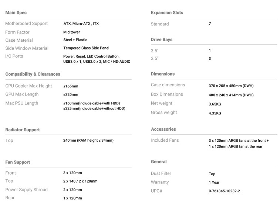Click the CPU Cooler Max Height label
Viewport: 280px width, 207px height.
tap(28, 86)
